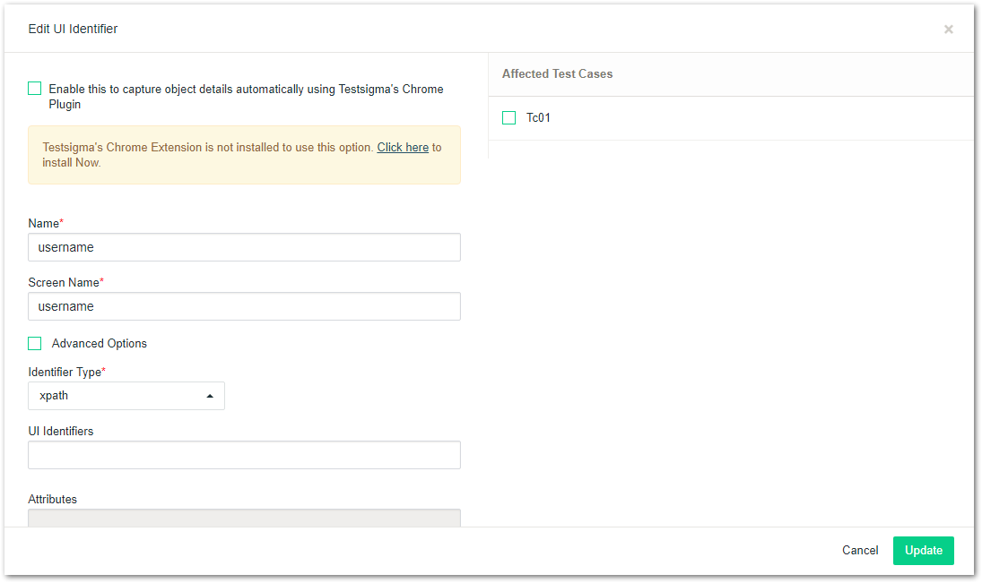Click the green Update button
This screenshot has height=583, width=982.
923,551
